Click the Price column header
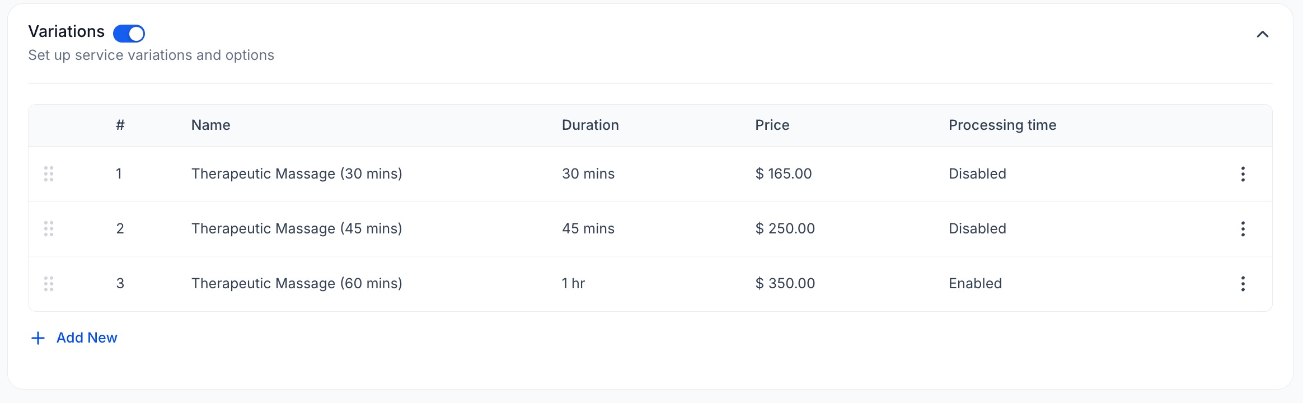Image resolution: width=1303 pixels, height=403 pixels. tap(772, 125)
